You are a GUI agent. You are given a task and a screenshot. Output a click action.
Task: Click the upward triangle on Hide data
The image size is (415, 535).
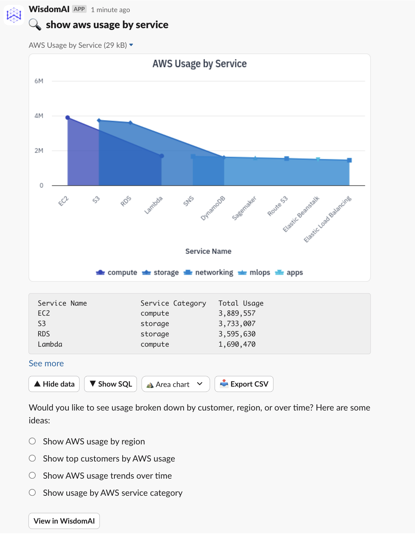[37, 384]
